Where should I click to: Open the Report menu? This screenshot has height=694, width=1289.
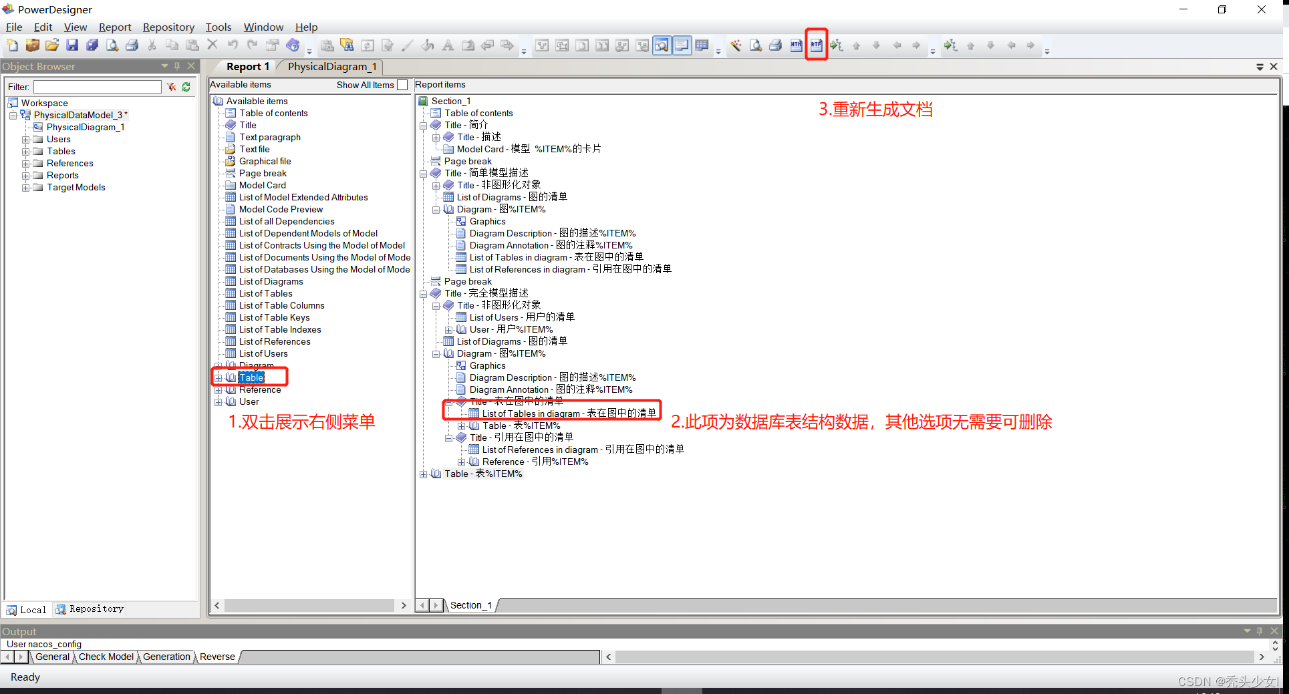click(115, 27)
